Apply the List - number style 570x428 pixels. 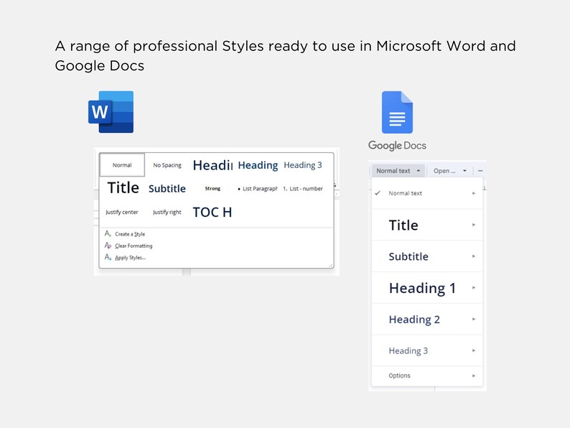[303, 188]
